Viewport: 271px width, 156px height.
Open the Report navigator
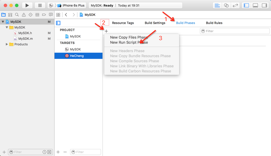click(x=51, y=15)
